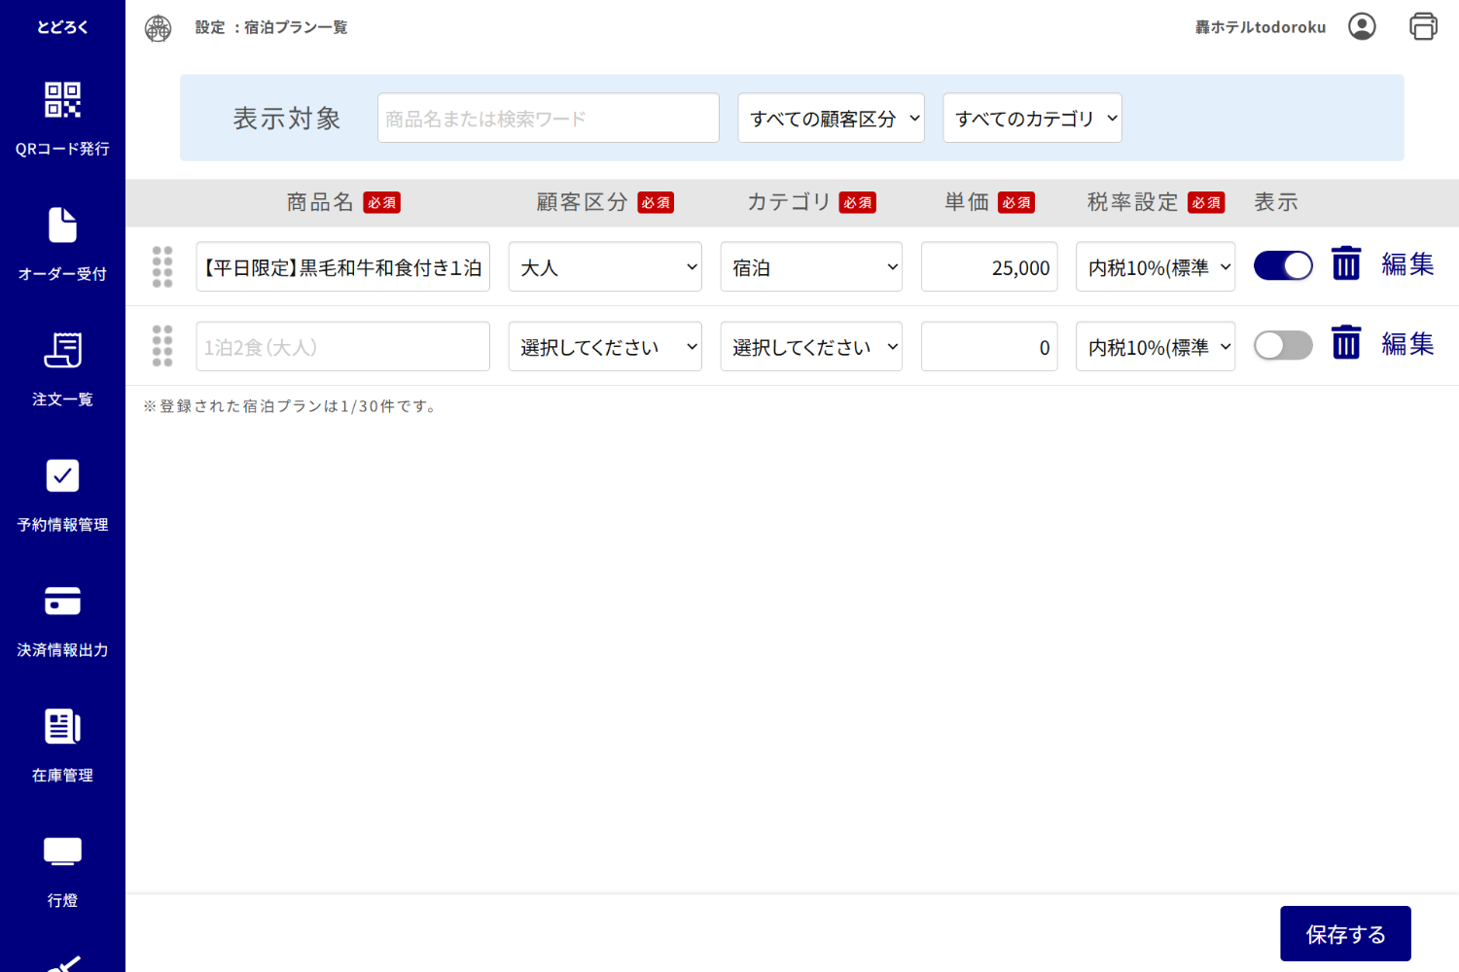
Task: Click trash icon on the empty plan row
Action: point(1346,343)
